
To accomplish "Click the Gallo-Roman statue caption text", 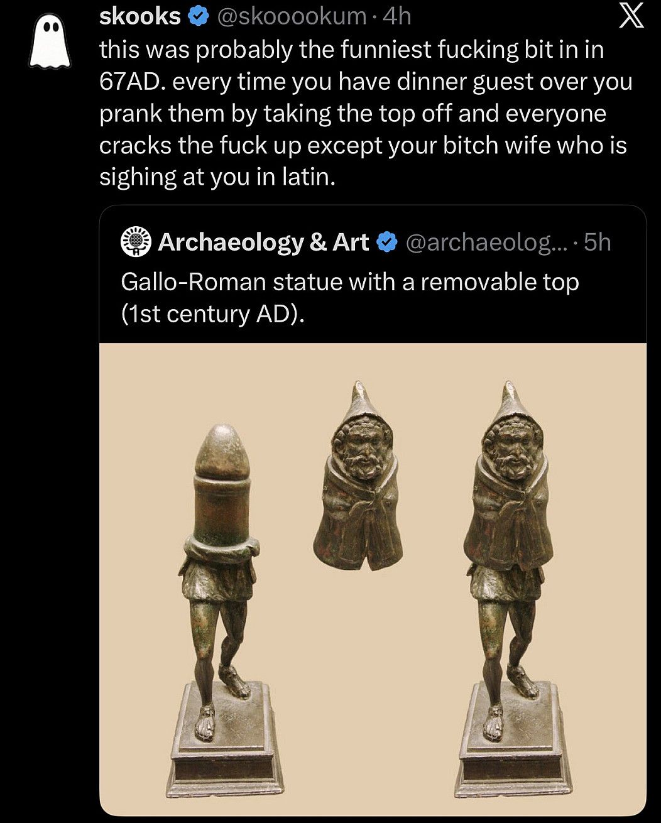I will [349, 295].
